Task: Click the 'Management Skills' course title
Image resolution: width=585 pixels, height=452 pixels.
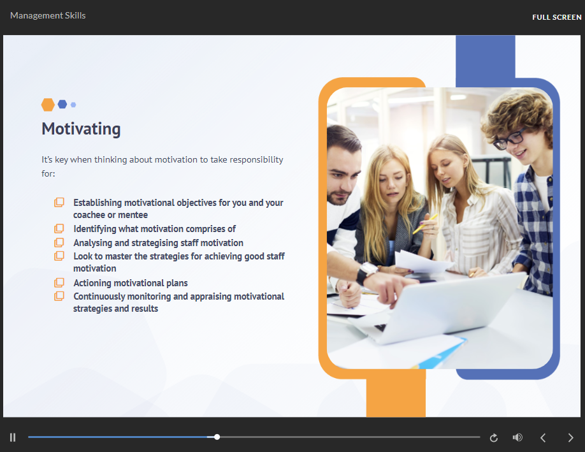Action: click(48, 15)
